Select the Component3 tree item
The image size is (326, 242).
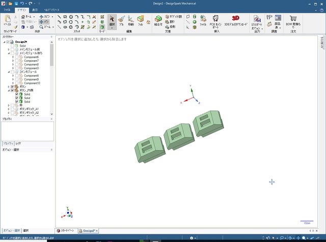[x=31, y=68]
